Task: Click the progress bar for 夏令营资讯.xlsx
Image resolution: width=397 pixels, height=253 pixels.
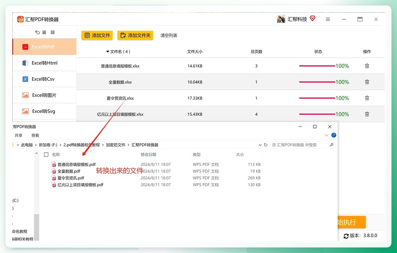Action: point(317,98)
